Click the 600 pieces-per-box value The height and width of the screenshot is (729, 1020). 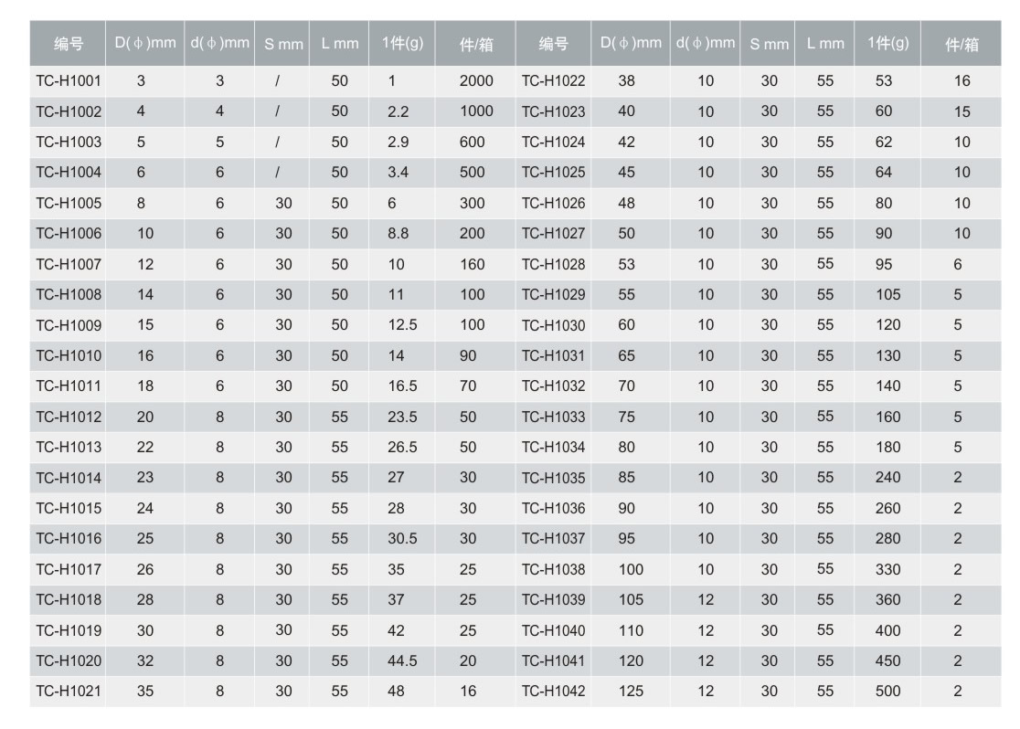[x=473, y=143]
